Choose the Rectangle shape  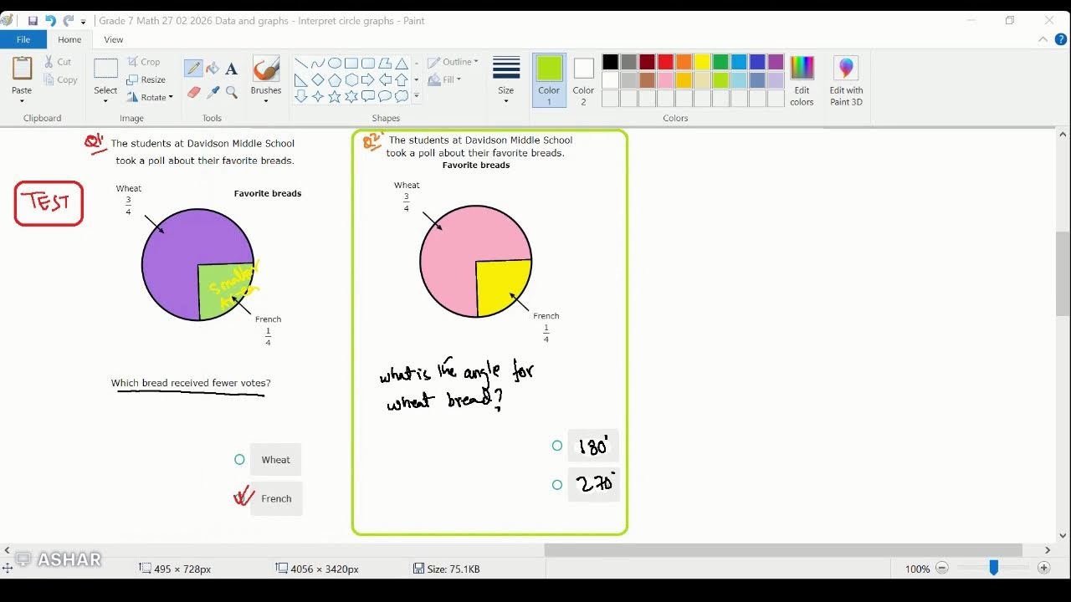[x=351, y=63]
